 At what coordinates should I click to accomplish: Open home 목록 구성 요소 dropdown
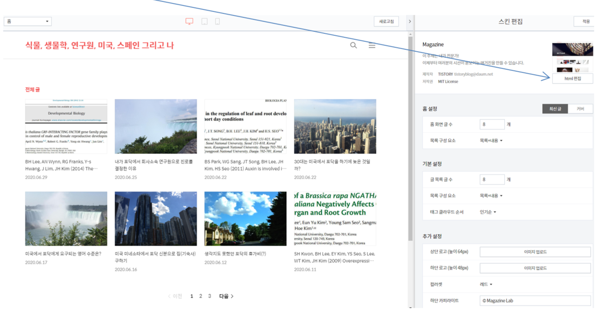coord(491,141)
